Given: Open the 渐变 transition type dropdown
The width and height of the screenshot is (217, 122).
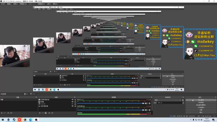Looking at the screenshot, I should tap(167, 100).
